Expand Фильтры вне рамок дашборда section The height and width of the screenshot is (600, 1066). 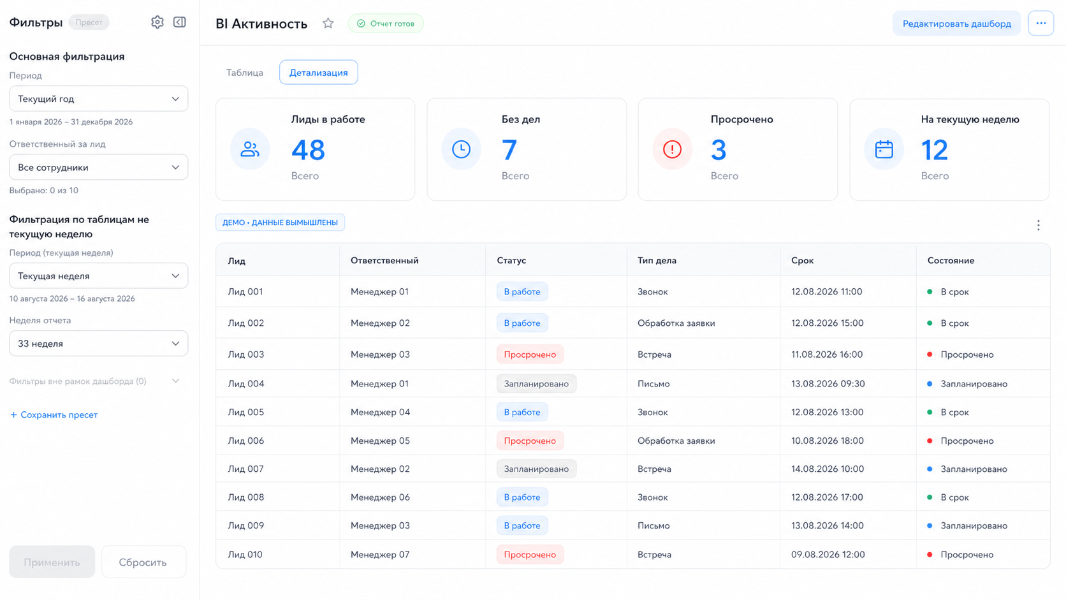tap(95, 381)
